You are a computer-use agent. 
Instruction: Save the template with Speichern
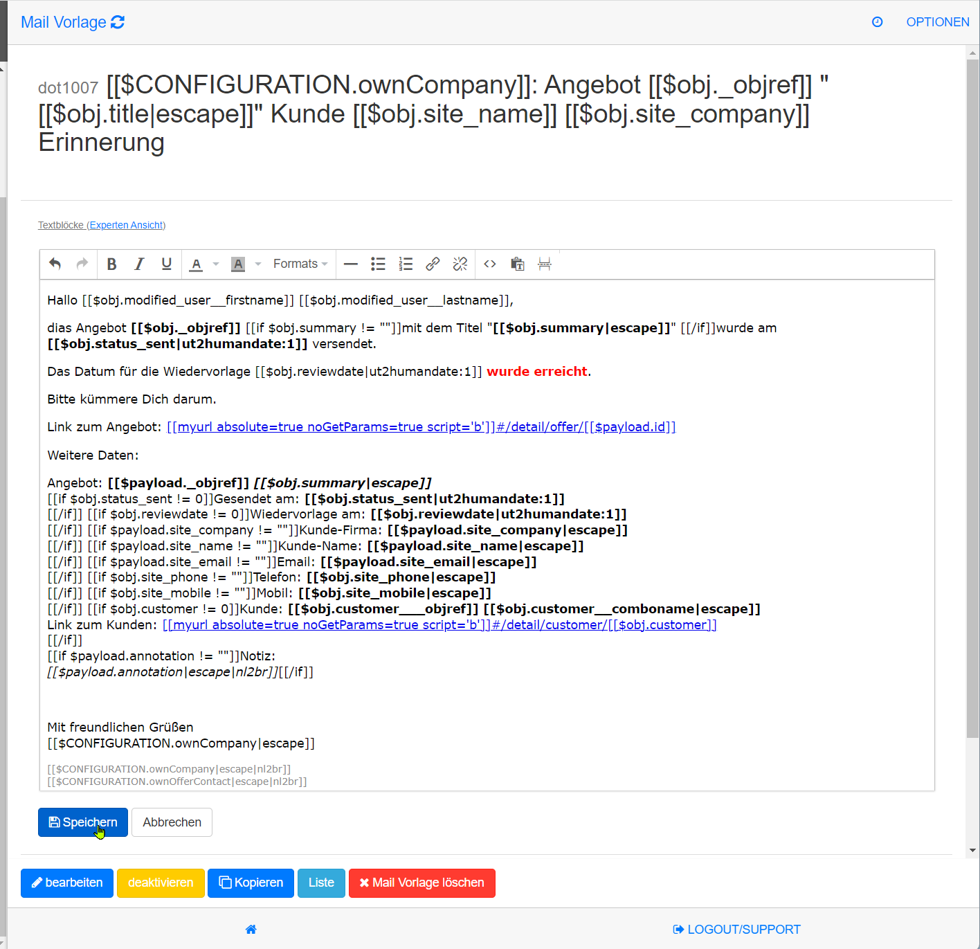pyautogui.click(x=83, y=822)
